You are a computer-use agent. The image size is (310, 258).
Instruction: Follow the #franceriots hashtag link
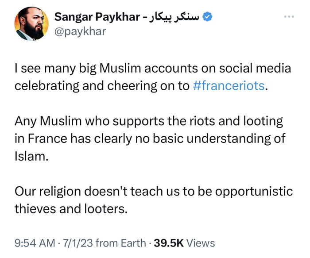click(229, 85)
